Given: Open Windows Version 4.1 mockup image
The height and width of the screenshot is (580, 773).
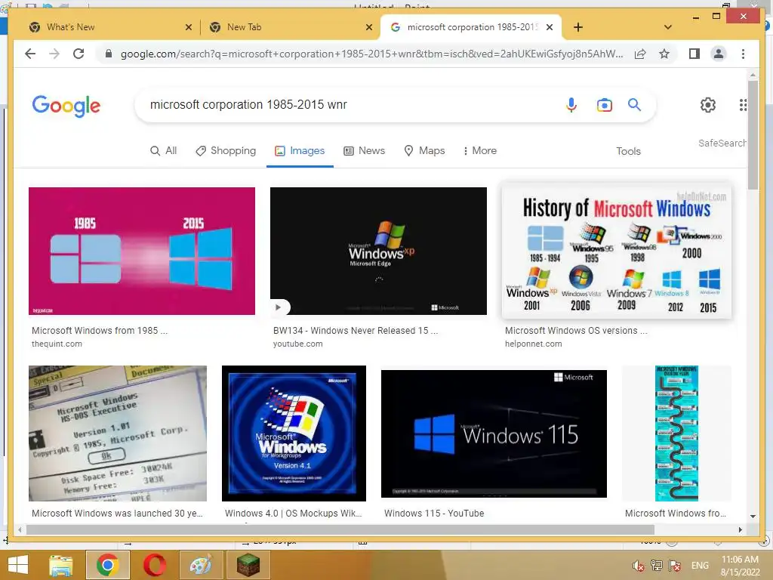Looking at the screenshot, I should coord(294,433).
